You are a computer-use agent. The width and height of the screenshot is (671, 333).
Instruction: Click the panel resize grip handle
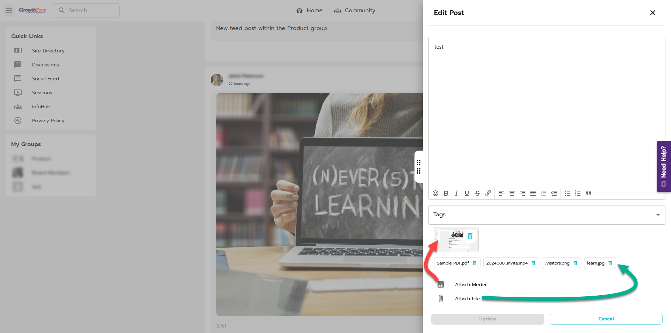click(419, 167)
